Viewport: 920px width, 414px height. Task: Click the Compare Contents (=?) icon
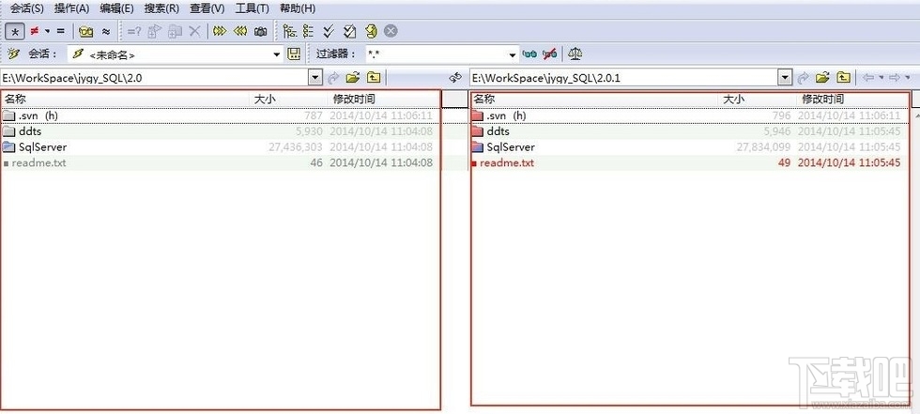(133, 31)
